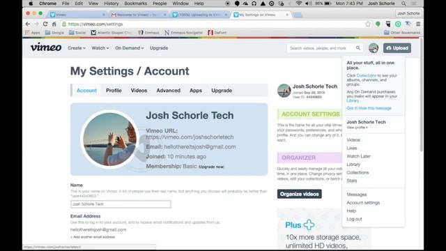Select Messages in user menu

coord(357,195)
